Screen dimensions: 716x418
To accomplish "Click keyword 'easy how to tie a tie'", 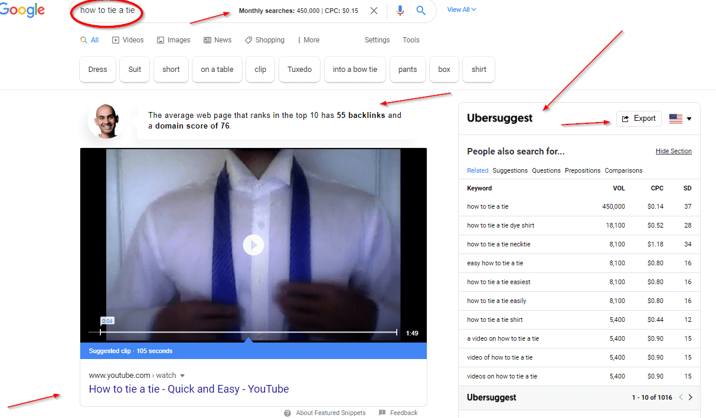I will [x=495, y=263].
